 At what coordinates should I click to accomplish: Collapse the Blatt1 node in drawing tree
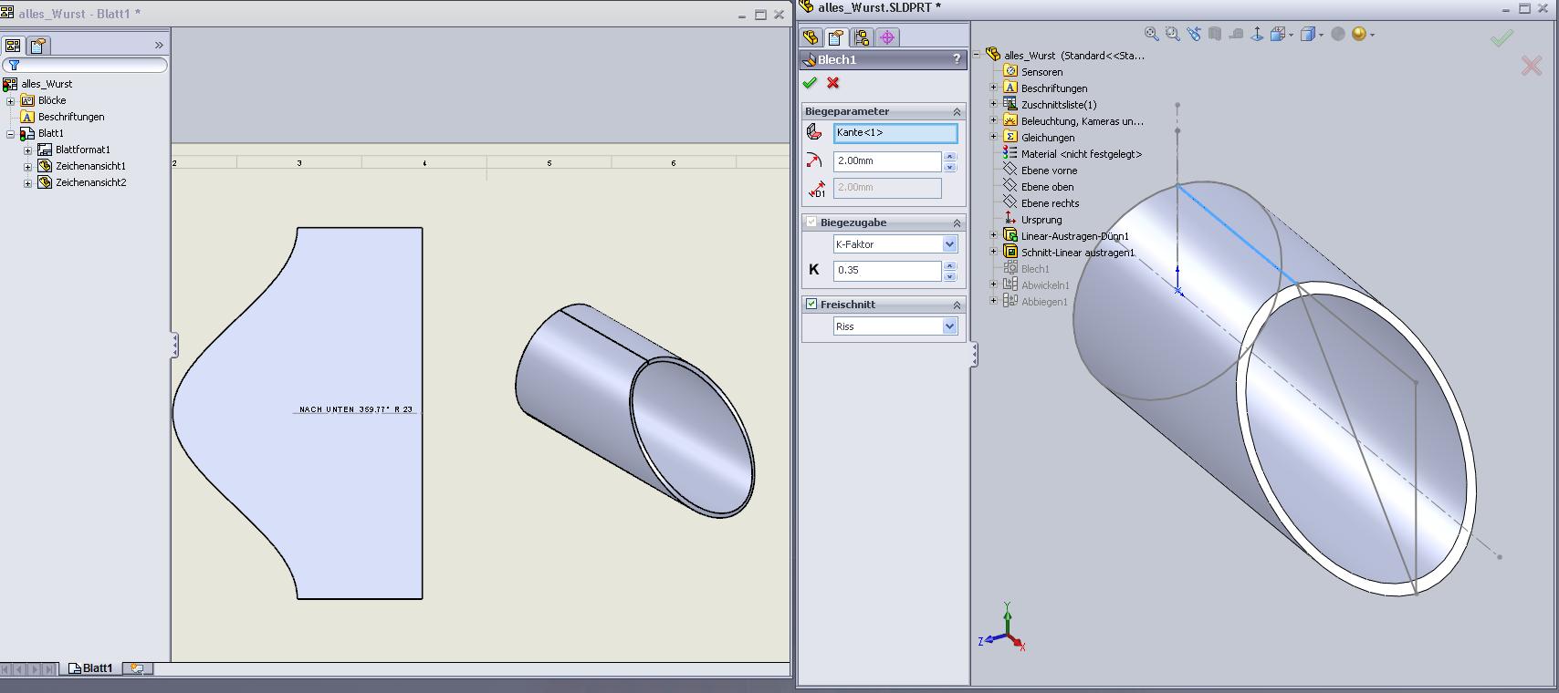pos(11,133)
